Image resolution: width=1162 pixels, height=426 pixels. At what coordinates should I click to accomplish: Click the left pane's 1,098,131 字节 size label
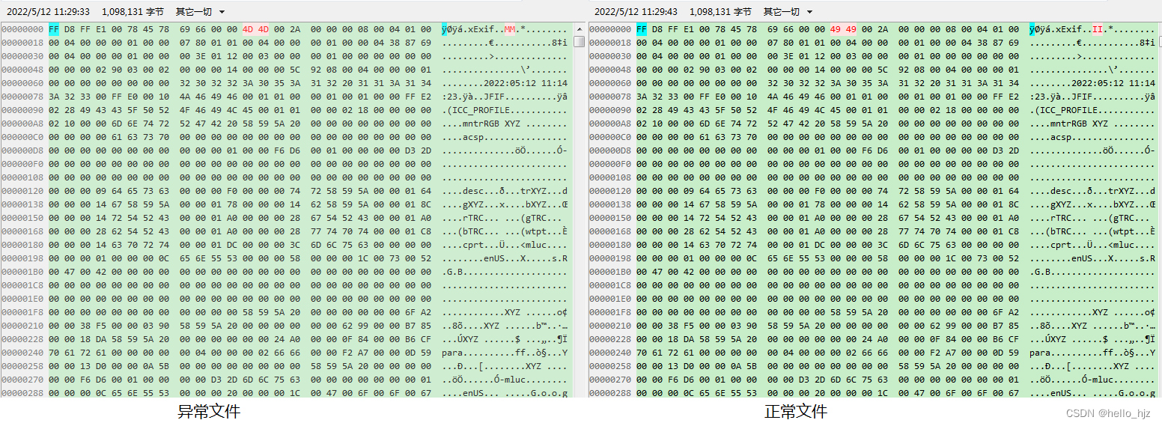[133, 12]
